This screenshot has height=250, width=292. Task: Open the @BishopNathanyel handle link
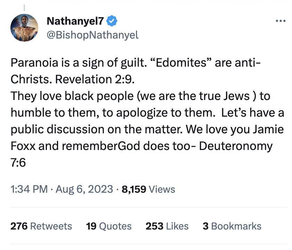click(x=92, y=35)
